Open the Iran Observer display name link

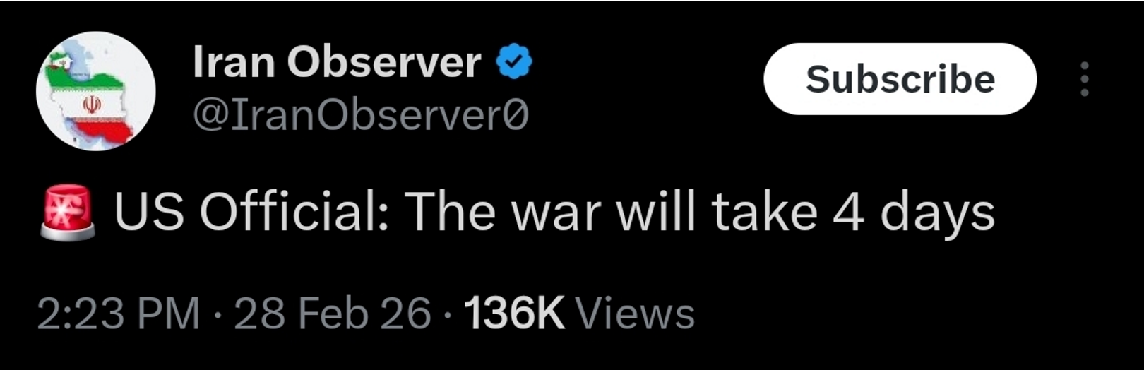pyautogui.click(x=337, y=62)
